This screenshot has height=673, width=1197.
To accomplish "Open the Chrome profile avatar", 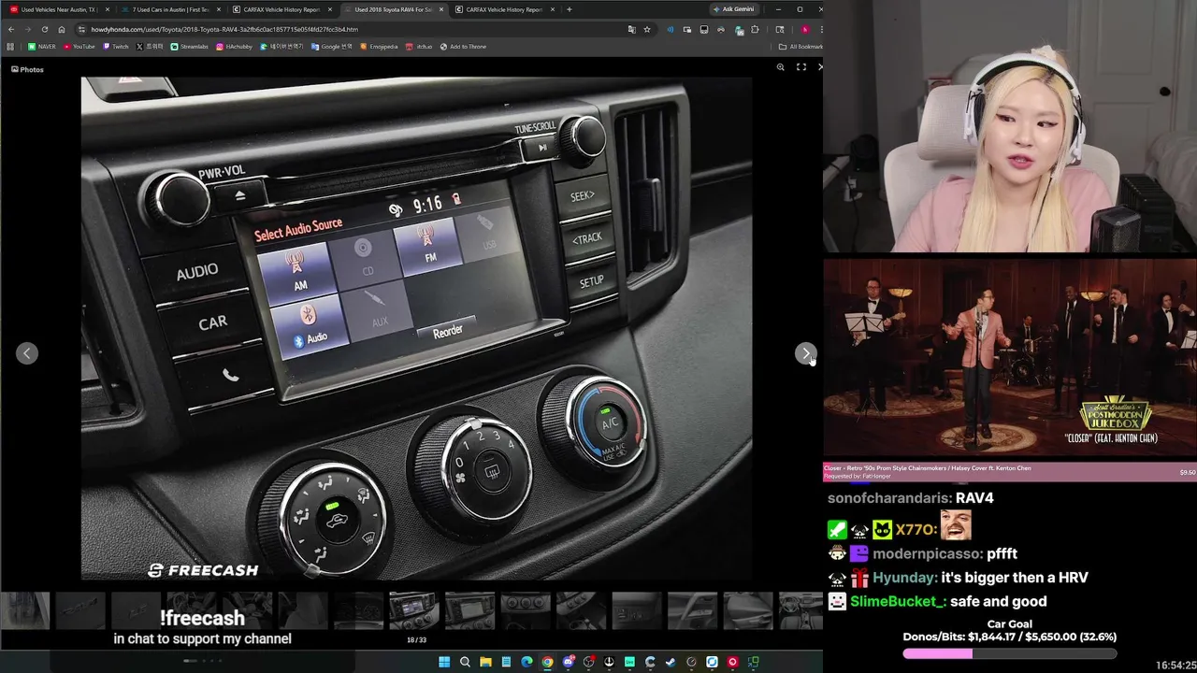I will click(x=804, y=29).
